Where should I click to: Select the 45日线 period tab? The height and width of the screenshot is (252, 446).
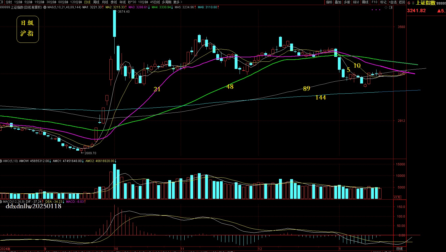[155, 2]
